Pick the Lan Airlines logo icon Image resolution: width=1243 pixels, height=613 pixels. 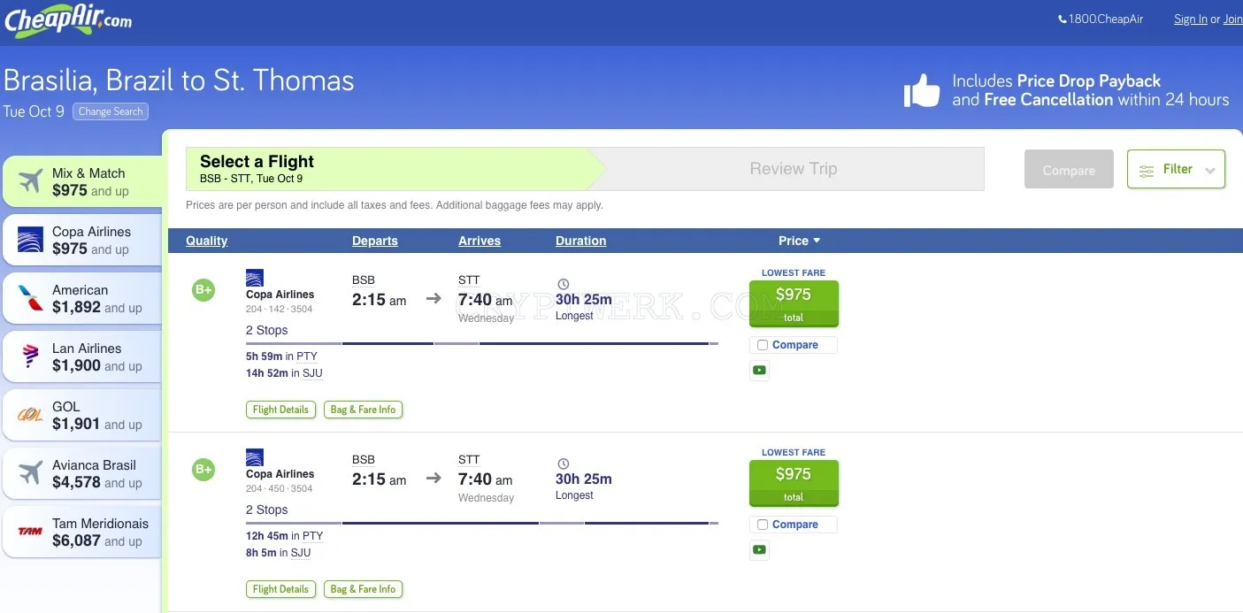(x=30, y=356)
